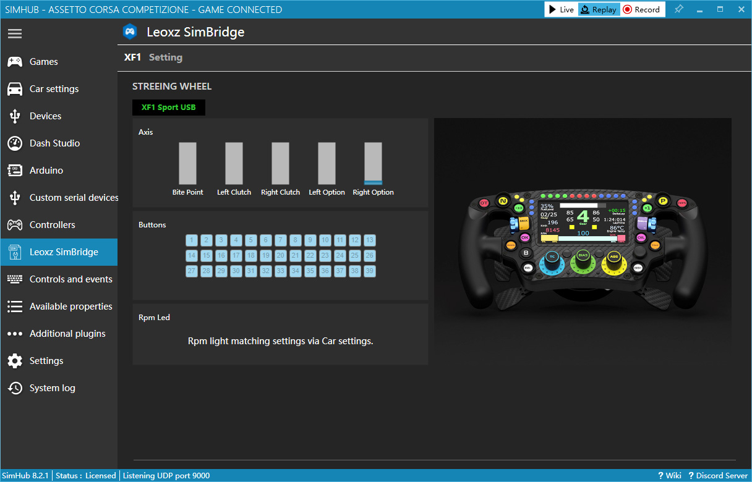The width and height of the screenshot is (752, 482).
Task: Click the SimHub 8.2.1 version text
Action: tap(26, 476)
